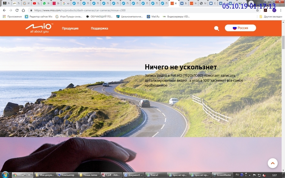
Task: Open the Приложения apps shortcut
Action: tap(12, 17)
